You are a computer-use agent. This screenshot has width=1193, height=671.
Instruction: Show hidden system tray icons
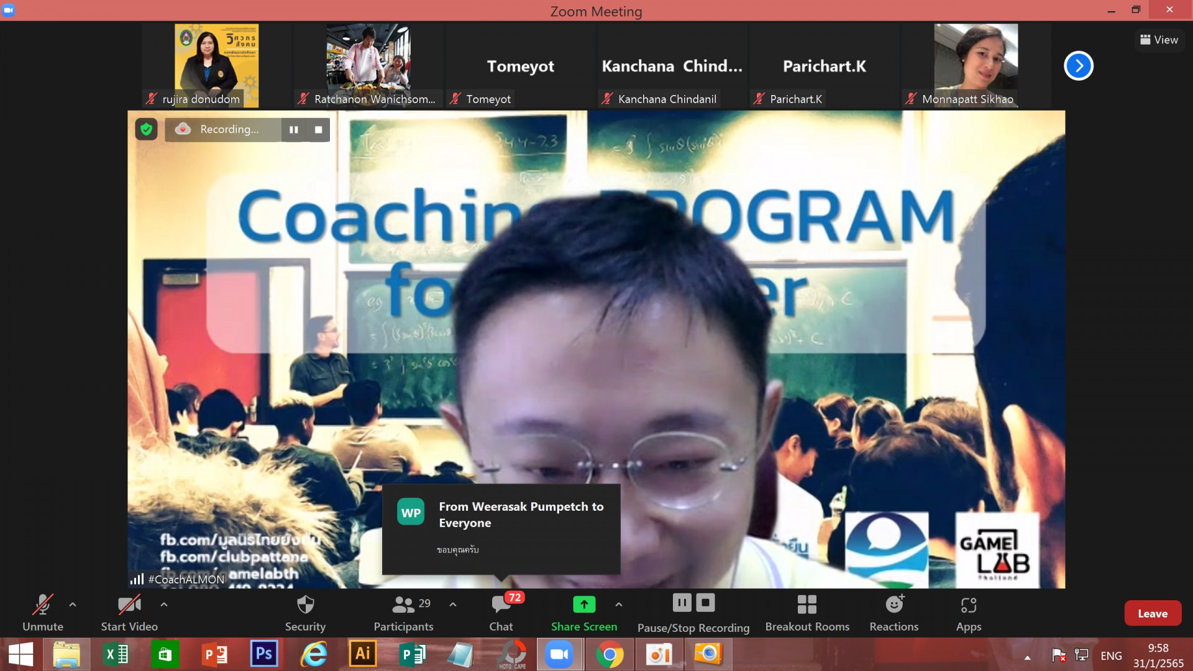point(1028,657)
